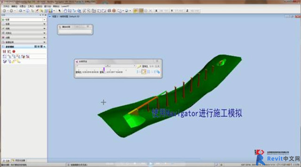Open dropdown arrow beside picture toolbar icon
This screenshot has width=301, height=167.
(54, 11)
